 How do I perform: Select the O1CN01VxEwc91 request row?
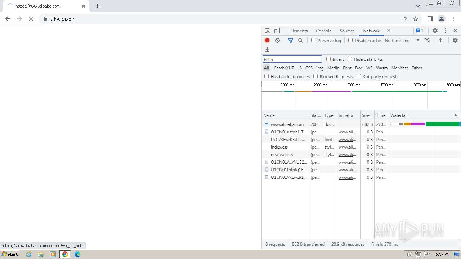click(x=361, y=177)
